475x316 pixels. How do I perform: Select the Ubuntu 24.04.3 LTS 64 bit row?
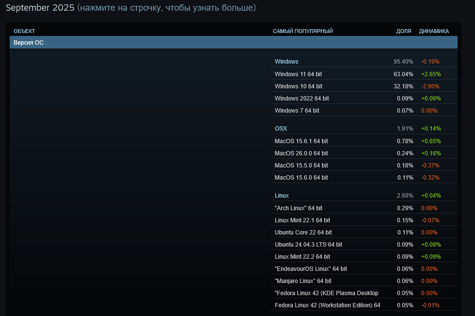364,245
